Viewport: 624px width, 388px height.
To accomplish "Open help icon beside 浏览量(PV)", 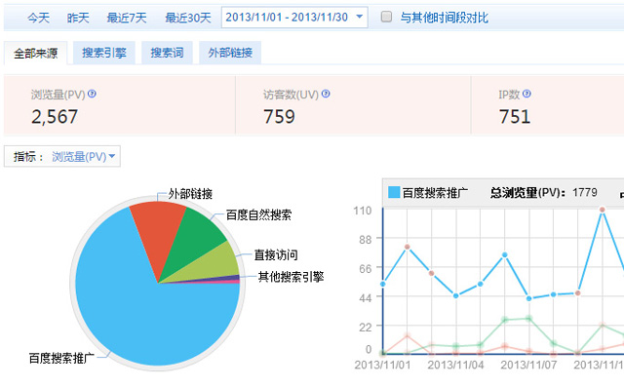I will [x=92, y=94].
